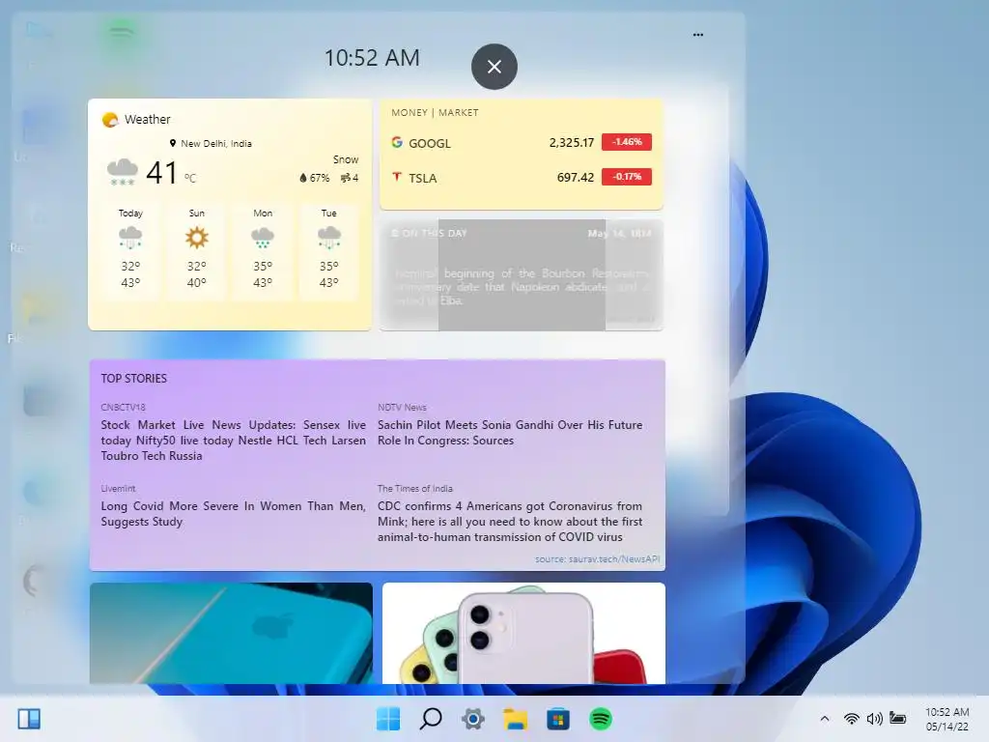This screenshot has width=989, height=742.
Task: Launch Settings gear from taskbar
Action: [473, 719]
